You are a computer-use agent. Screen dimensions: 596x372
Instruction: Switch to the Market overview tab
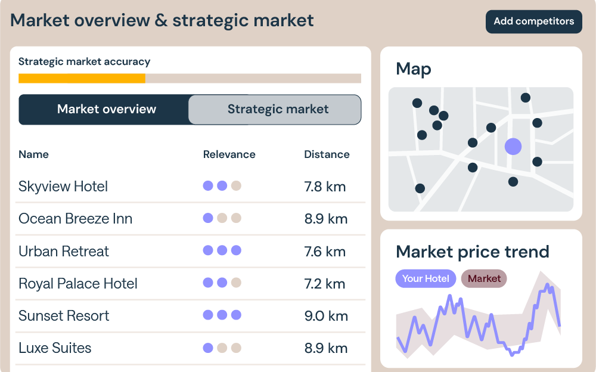pyautogui.click(x=106, y=110)
